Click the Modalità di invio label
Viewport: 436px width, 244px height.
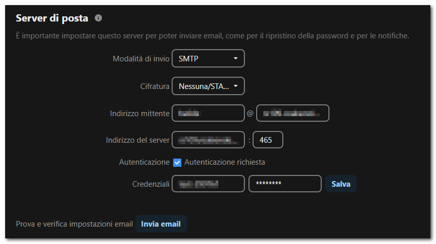point(141,59)
